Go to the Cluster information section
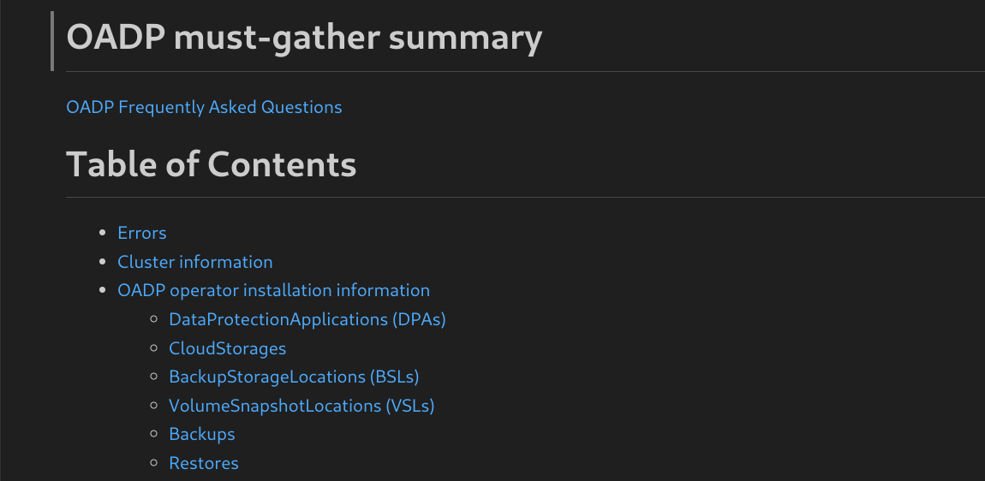Screen dimensions: 985x481 click(x=195, y=262)
